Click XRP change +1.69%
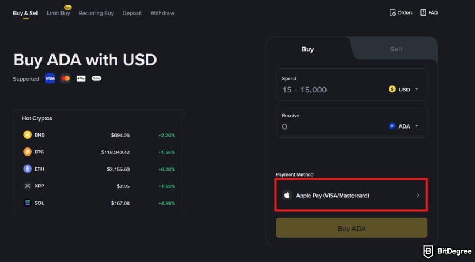The height and width of the screenshot is (262, 475). [167, 186]
